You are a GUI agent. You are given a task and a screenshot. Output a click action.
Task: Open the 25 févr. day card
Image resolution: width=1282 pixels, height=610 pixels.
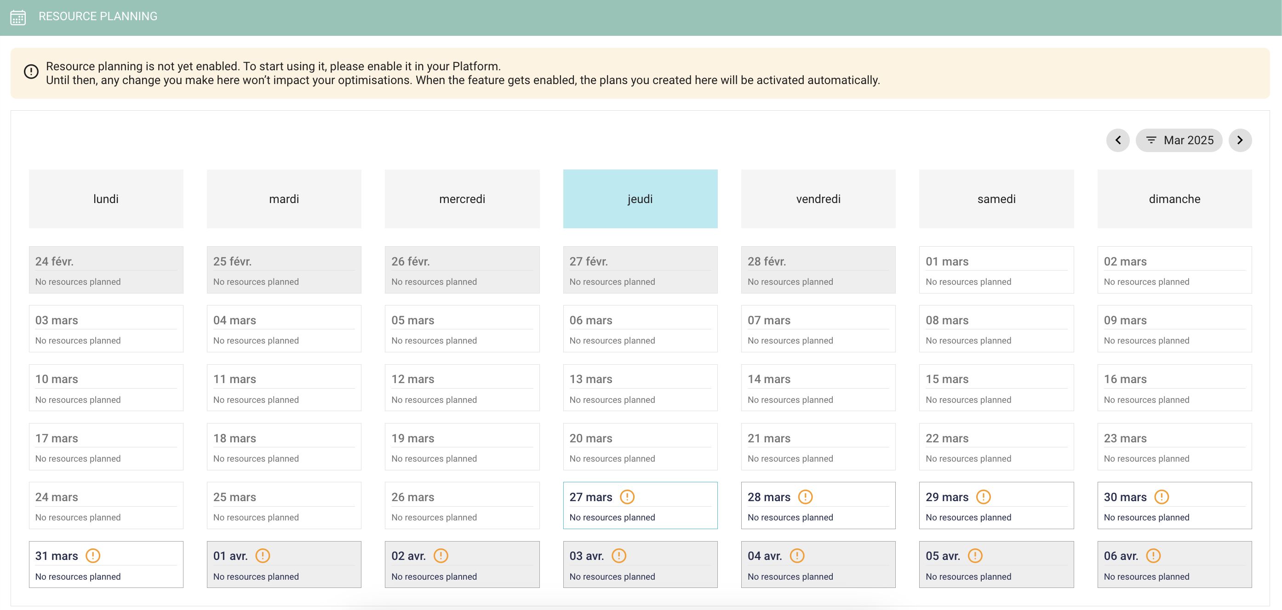click(x=284, y=270)
